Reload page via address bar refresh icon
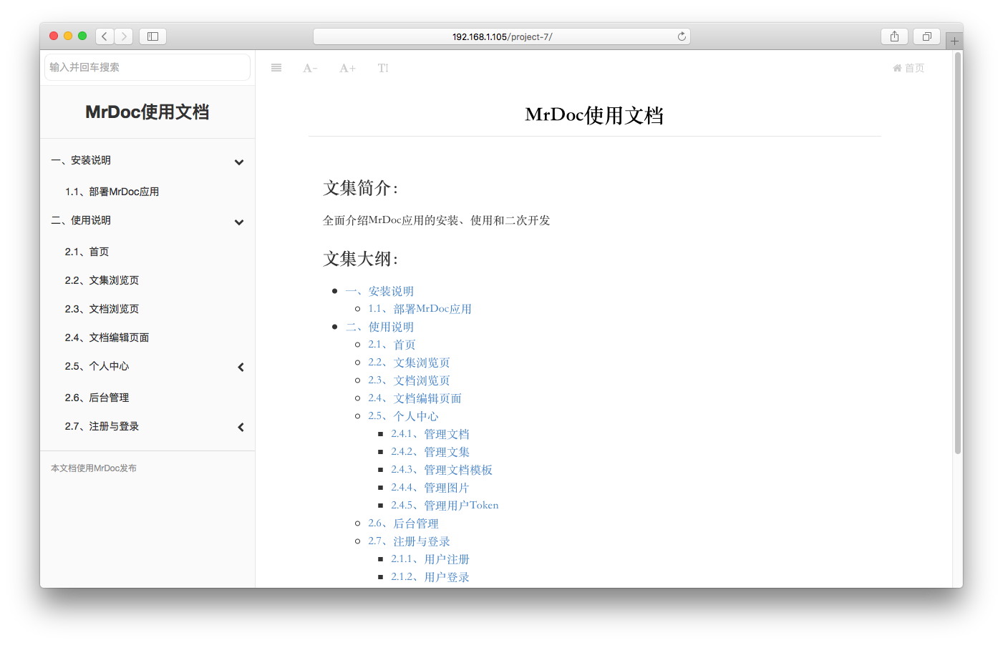Image resolution: width=1003 pixels, height=645 pixels. coord(682,36)
